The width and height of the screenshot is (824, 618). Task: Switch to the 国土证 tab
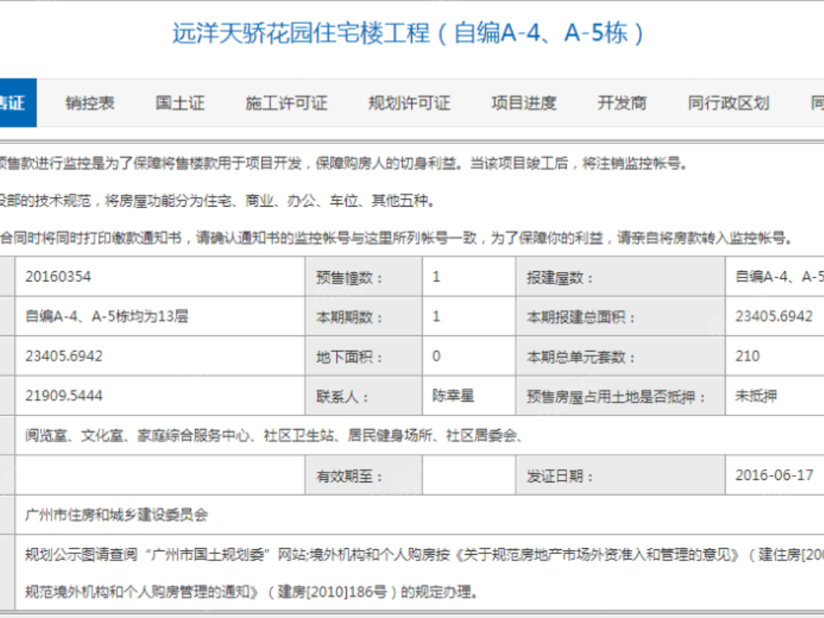coord(180,103)
